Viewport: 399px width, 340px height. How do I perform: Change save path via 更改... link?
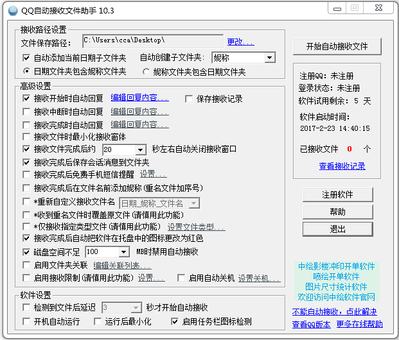240,42
